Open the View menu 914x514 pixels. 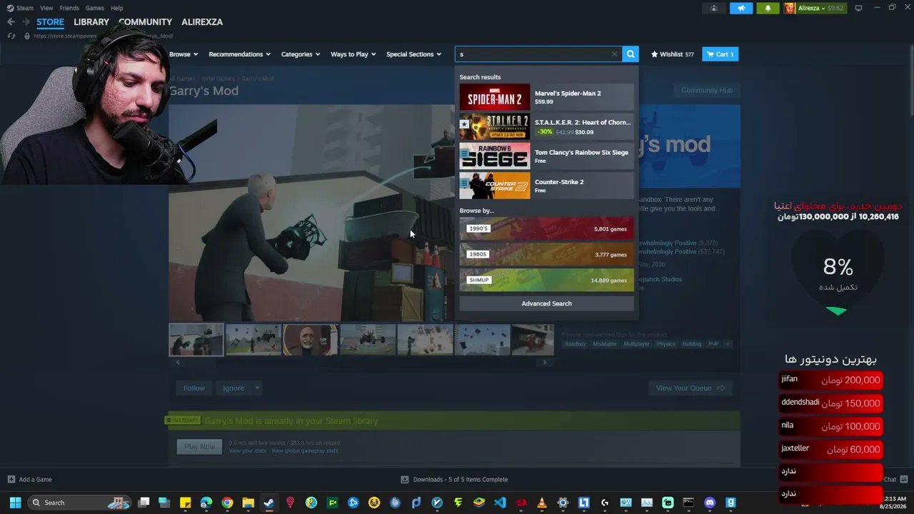46,8
